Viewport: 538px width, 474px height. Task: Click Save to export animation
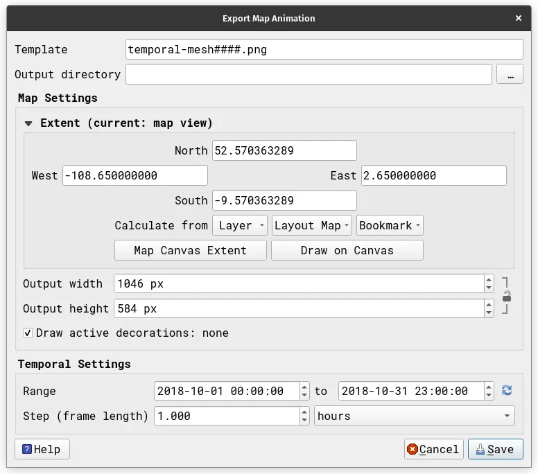[x=495, y=449]
